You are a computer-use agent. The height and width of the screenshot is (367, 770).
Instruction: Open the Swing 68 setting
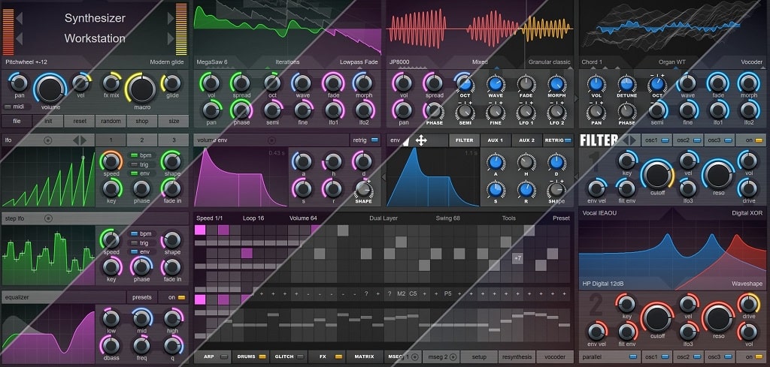(448, 218)
